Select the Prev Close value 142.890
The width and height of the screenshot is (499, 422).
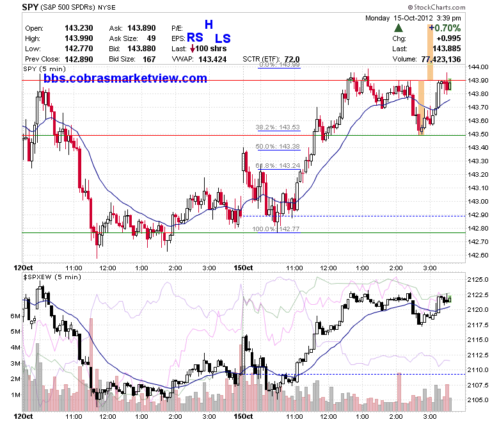click(x=79, y=60)
